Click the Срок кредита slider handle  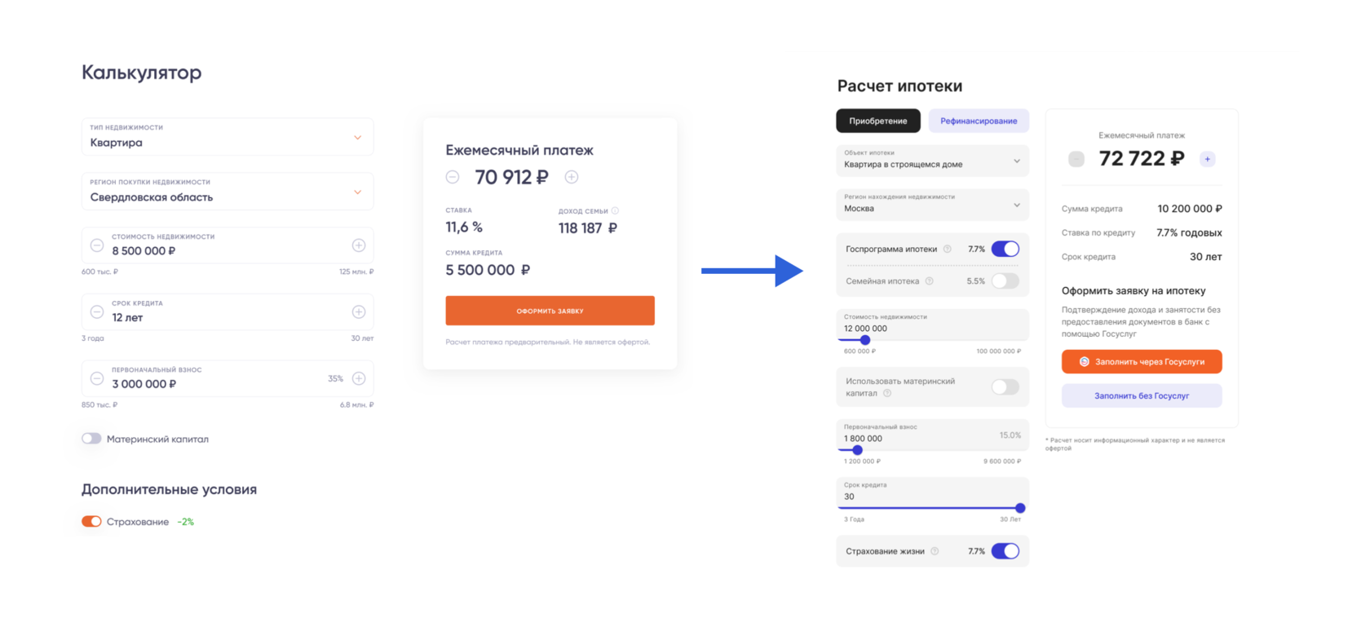[1020, 508]
